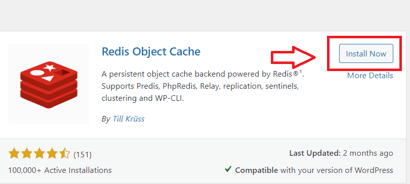Click the red Redis logo thumbnail

tap(49, 84)
